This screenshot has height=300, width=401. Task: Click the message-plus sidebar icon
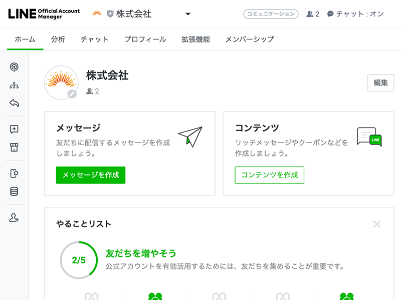point(14,129)
